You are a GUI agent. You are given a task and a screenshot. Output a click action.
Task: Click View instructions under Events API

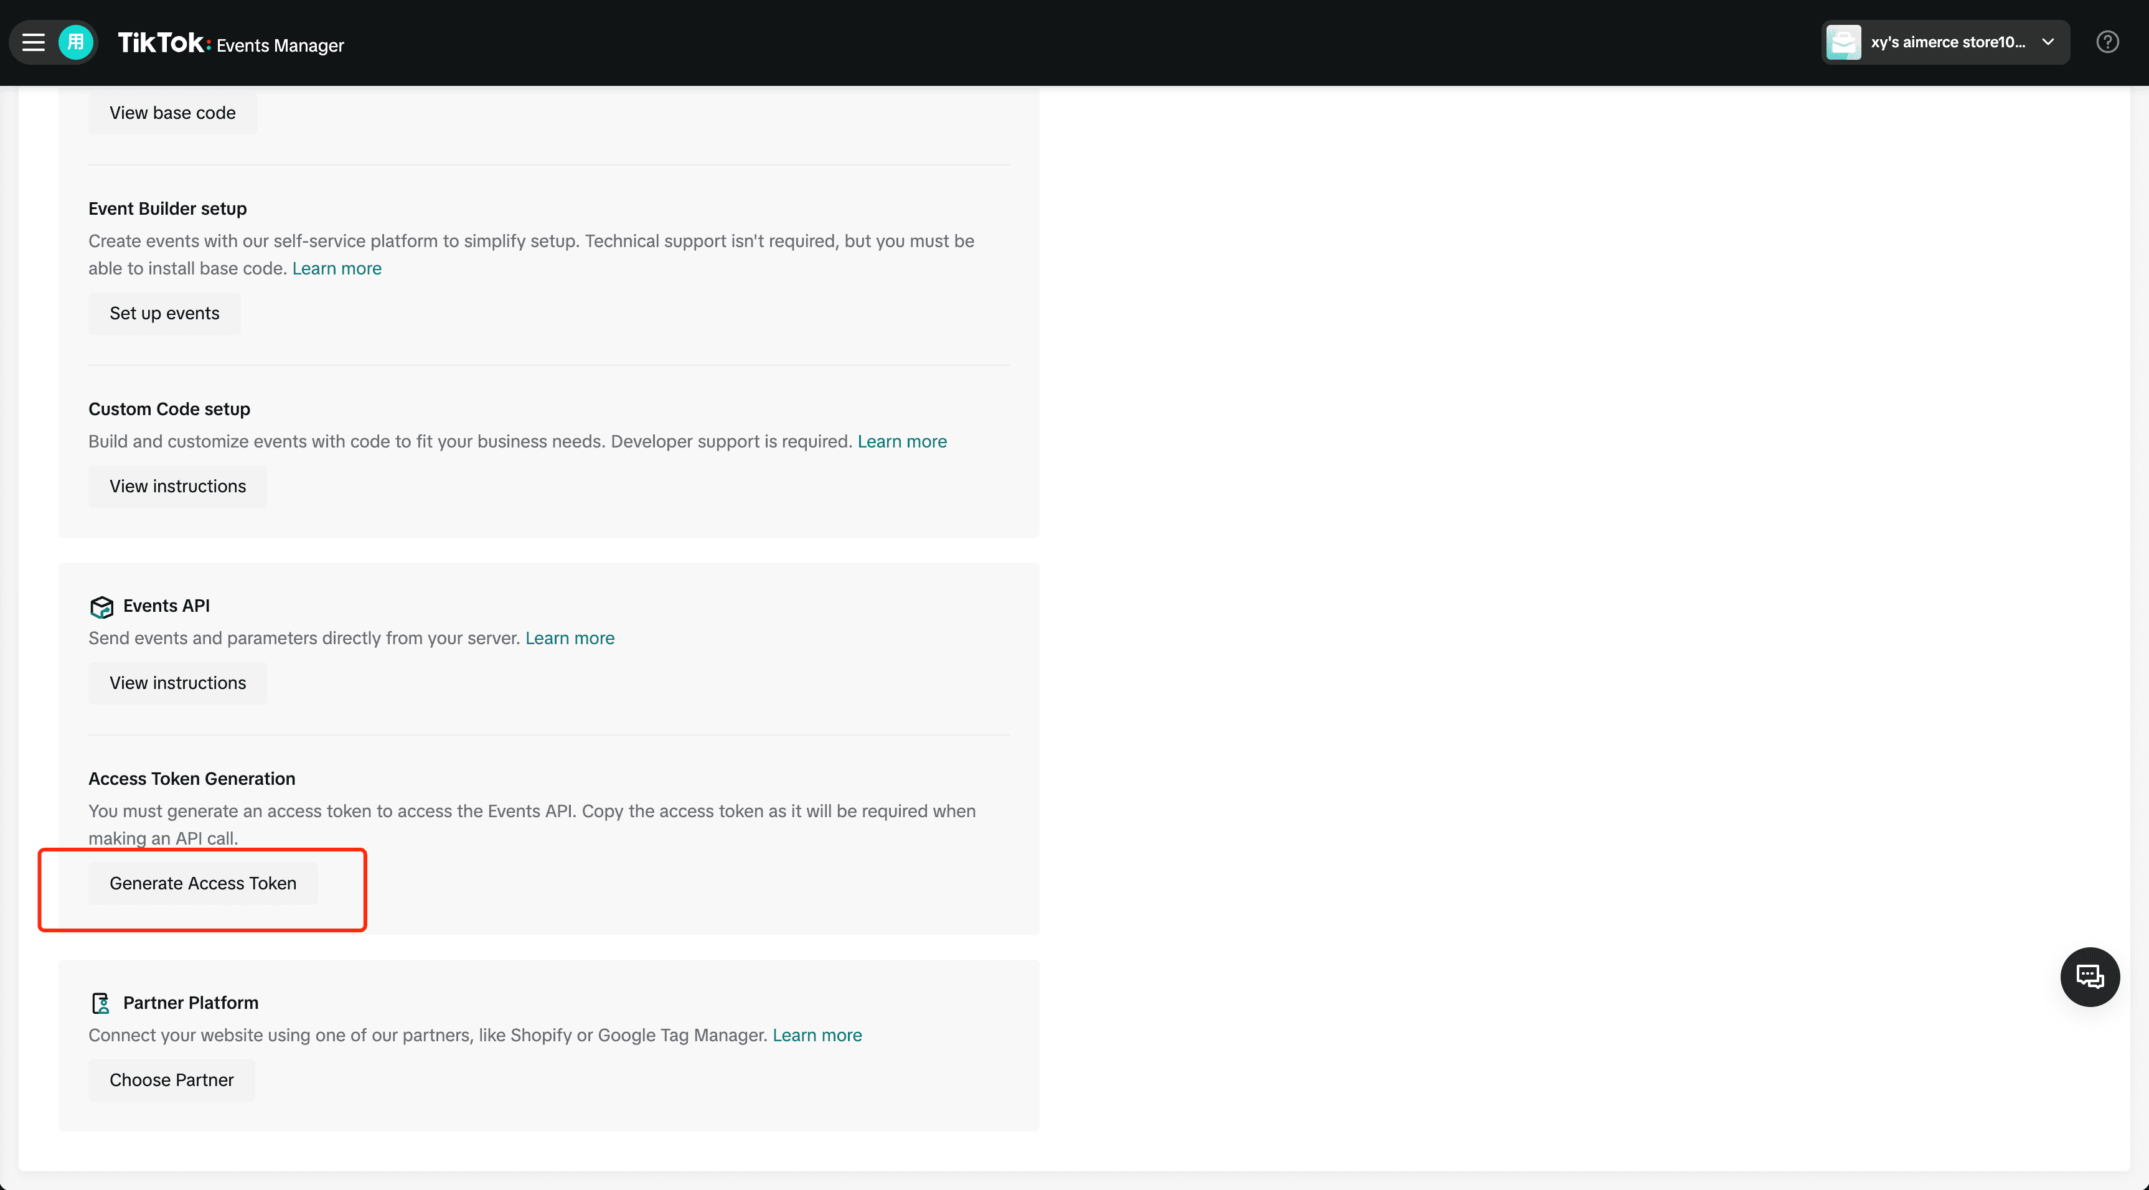[x=177, y=683]
